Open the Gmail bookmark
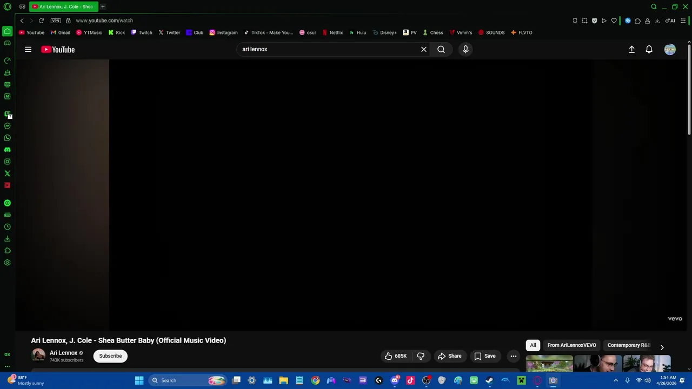692x389 pixels. point(61,32)
